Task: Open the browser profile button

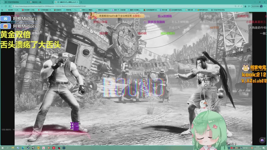Action: click(x=257, y=6)
